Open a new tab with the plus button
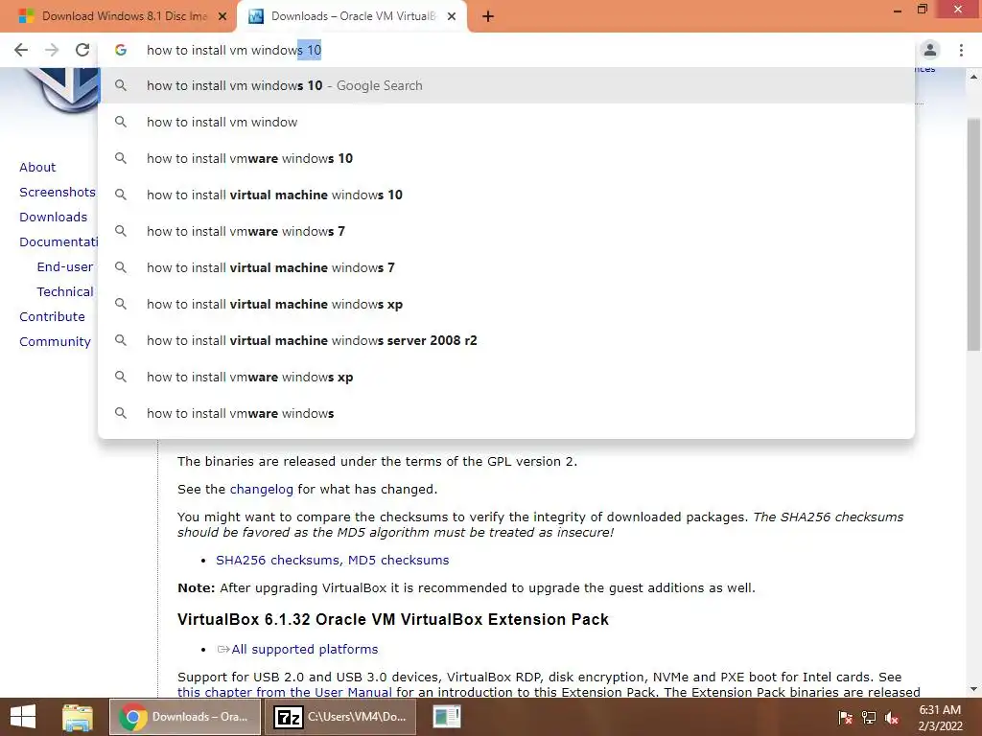982x736 pixels. 488,16
